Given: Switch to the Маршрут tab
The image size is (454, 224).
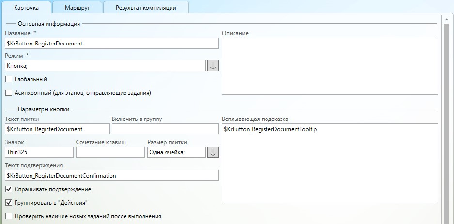Looking at the screenshot, I should (77, 7).
